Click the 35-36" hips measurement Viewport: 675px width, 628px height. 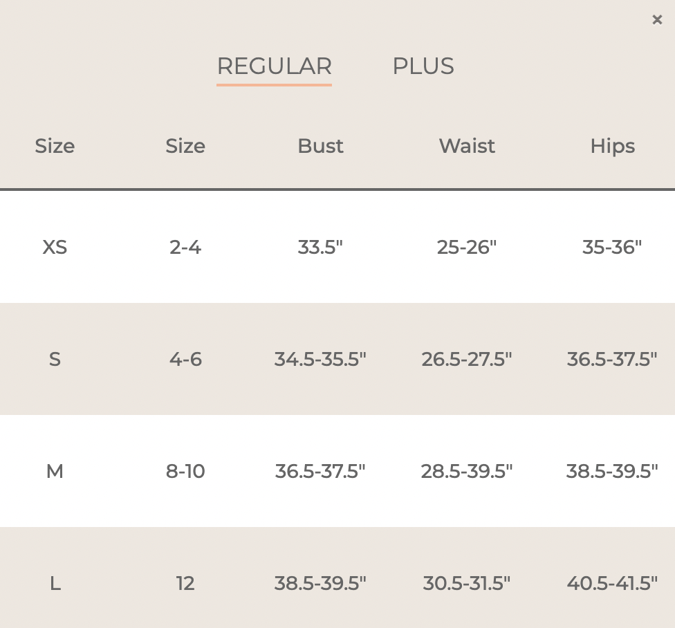[612, 247]
